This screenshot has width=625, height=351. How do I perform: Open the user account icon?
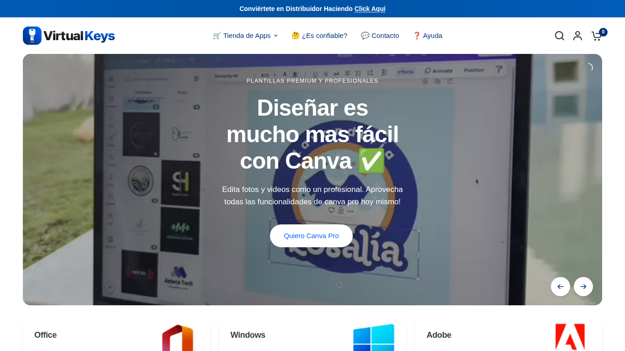coord(577,36)
